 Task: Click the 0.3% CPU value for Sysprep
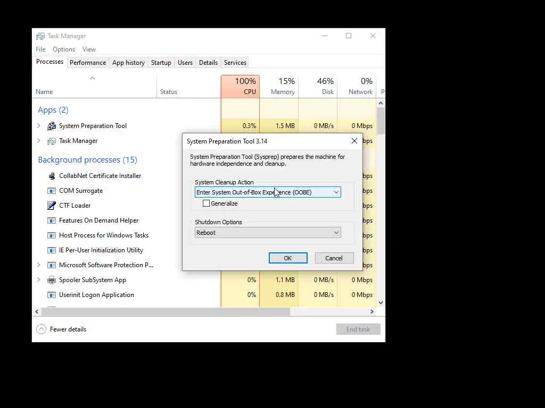249,126
